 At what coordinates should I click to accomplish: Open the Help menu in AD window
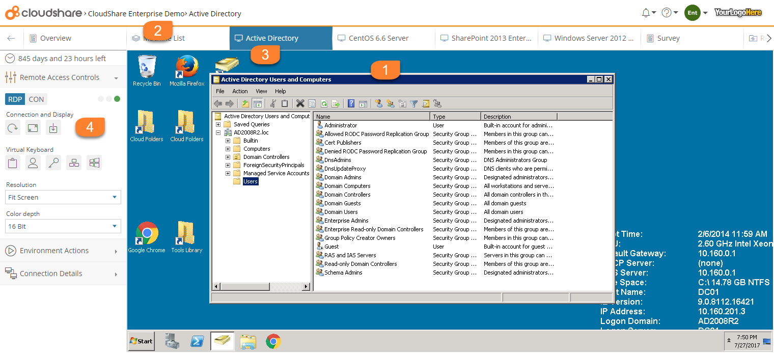click(x=280, y=91)
